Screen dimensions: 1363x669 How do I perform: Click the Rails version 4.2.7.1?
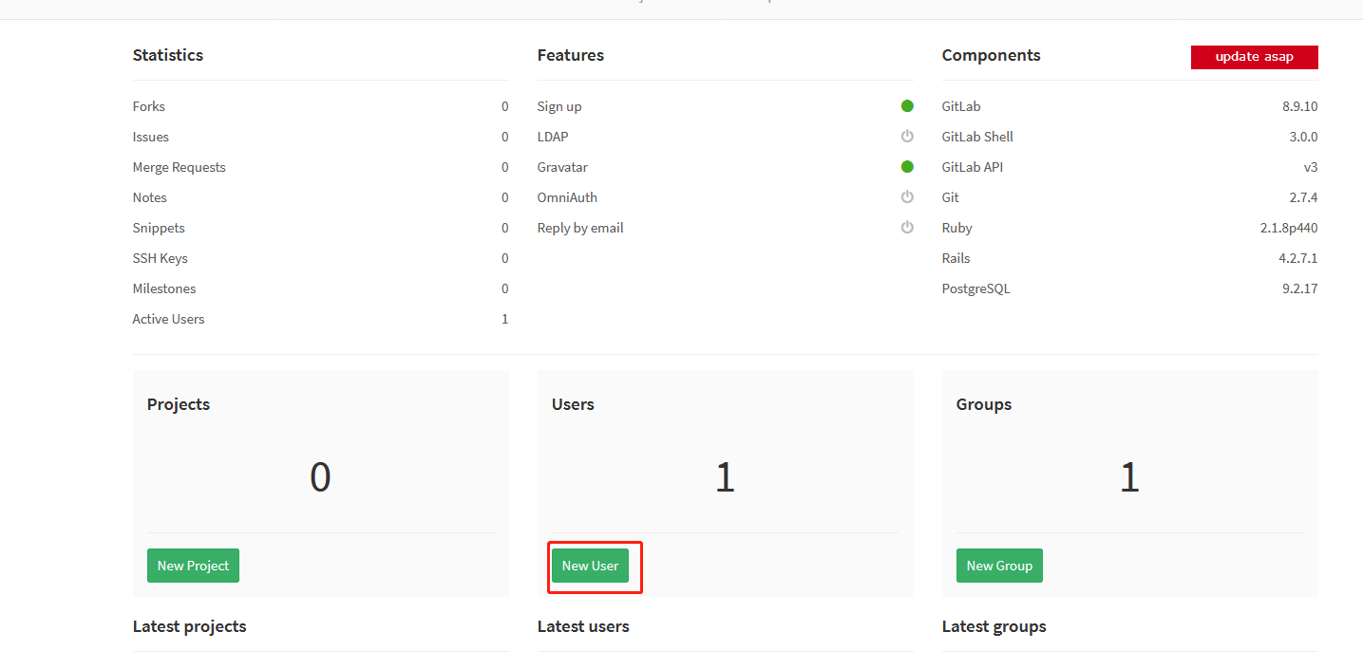[1297, 258]
